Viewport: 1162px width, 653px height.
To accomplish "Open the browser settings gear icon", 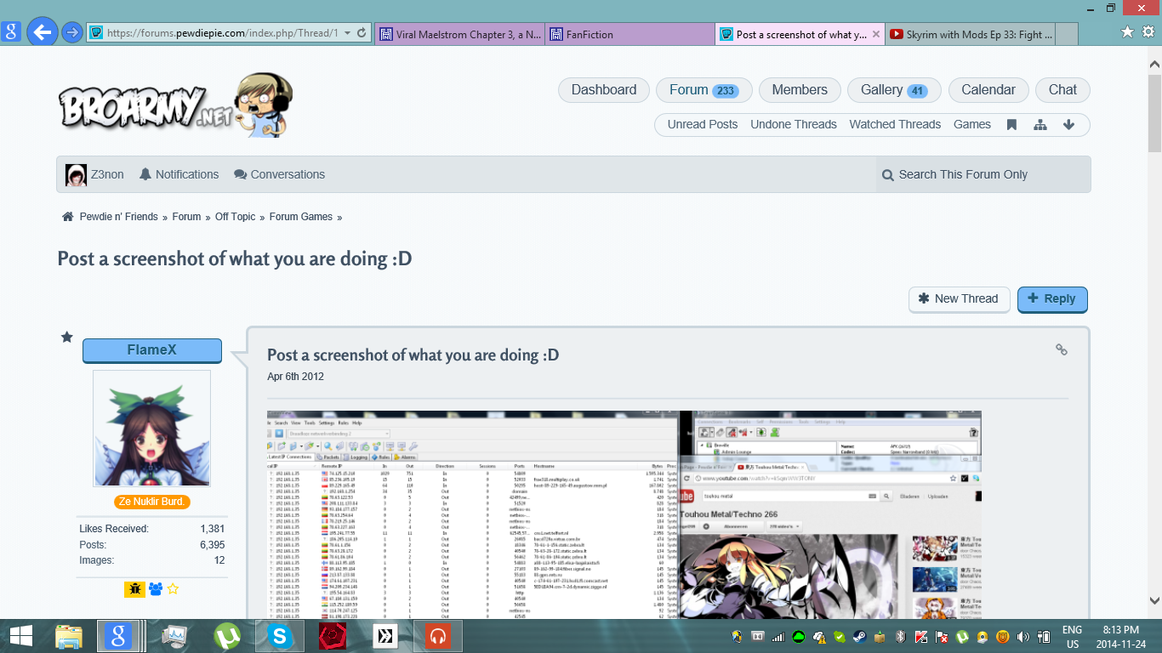I will point(1148,31).
